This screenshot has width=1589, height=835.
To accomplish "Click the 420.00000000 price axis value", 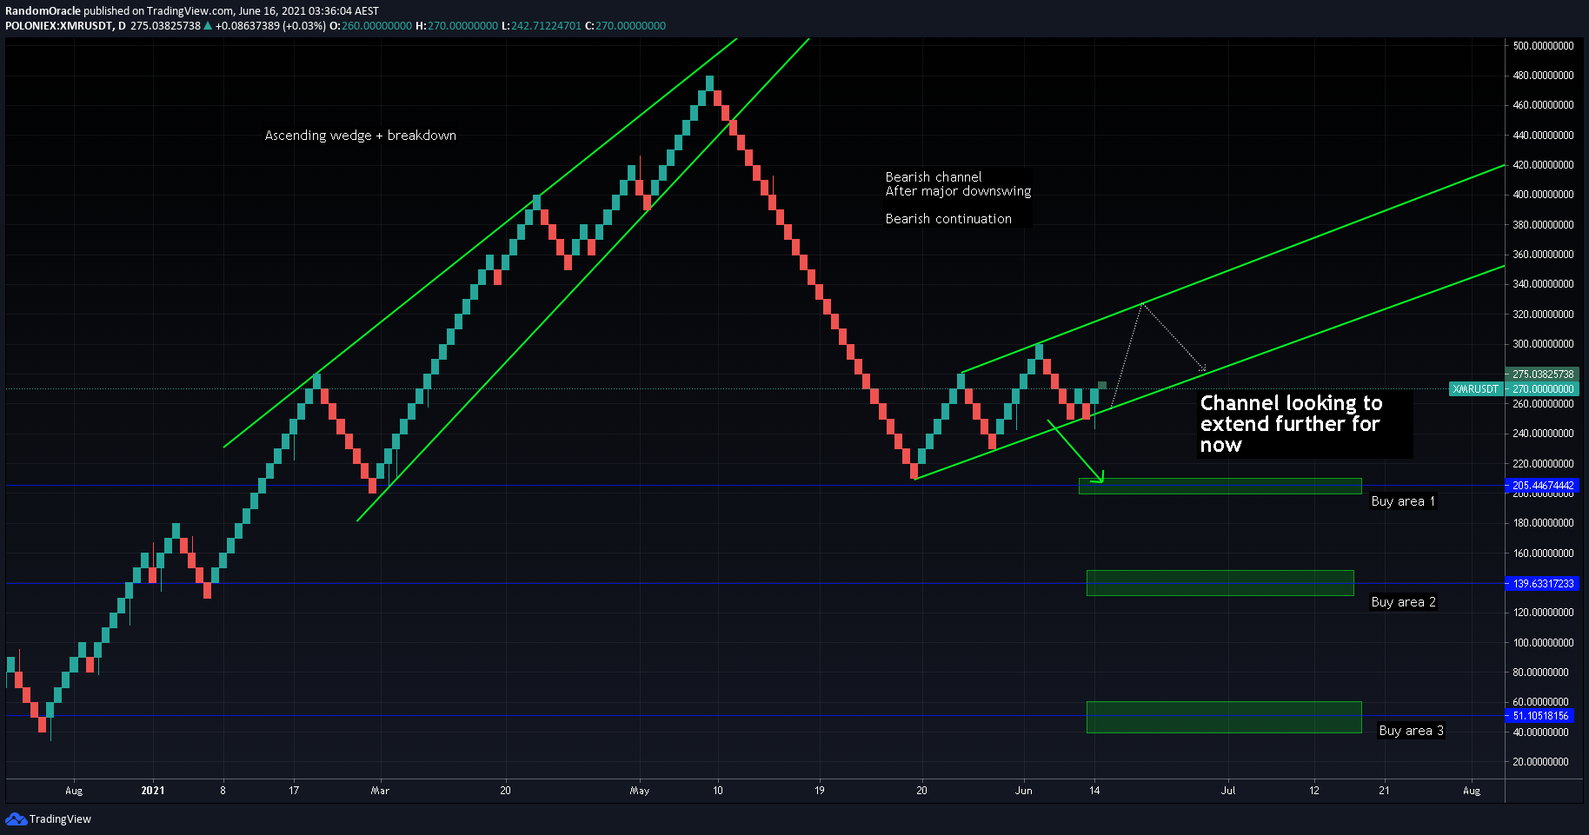I will pos(1543,165).
